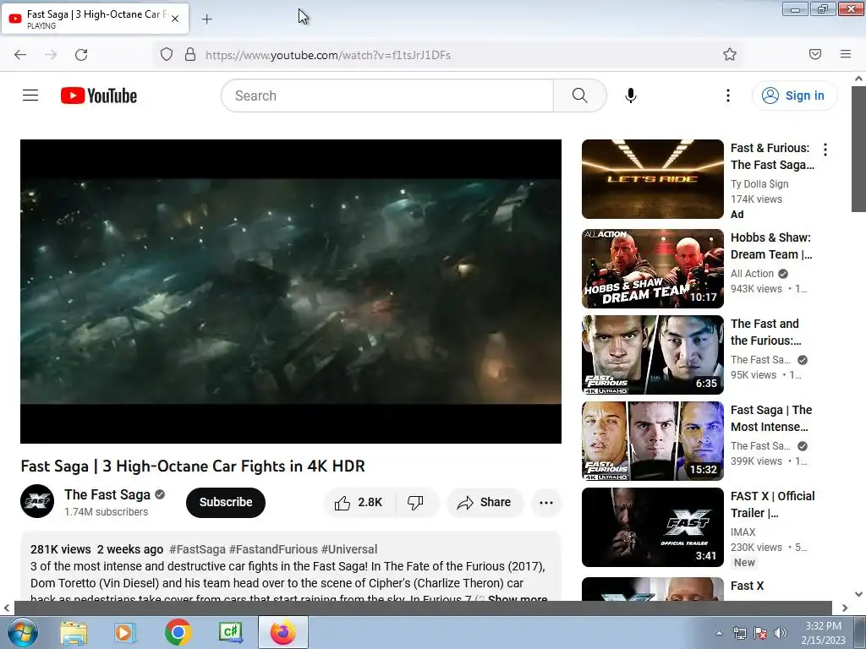Click 'Ty Dolla $ign' channel text
866x649 pixels.
(759, 183)
